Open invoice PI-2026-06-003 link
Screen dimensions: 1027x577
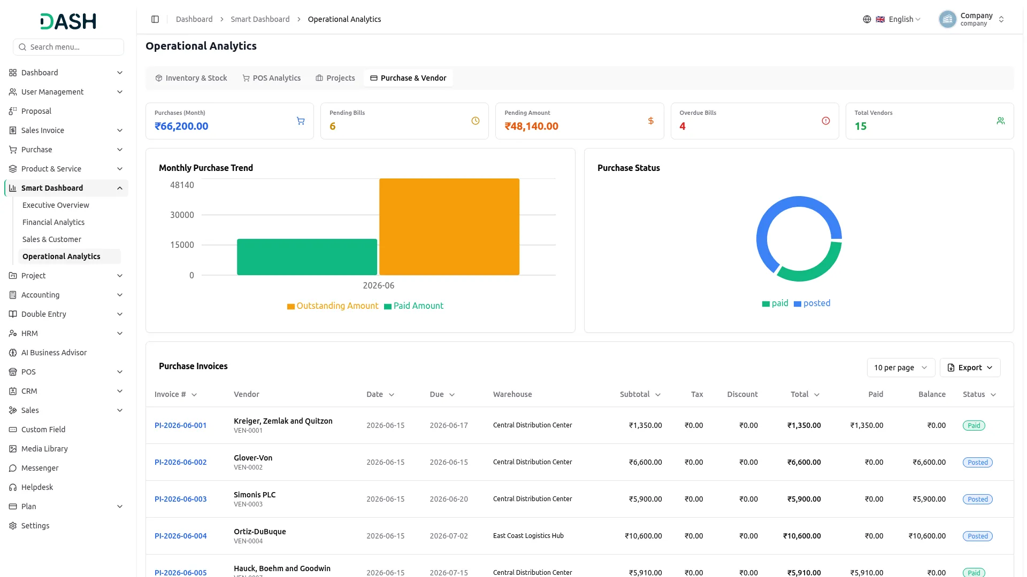click(180, 500)
